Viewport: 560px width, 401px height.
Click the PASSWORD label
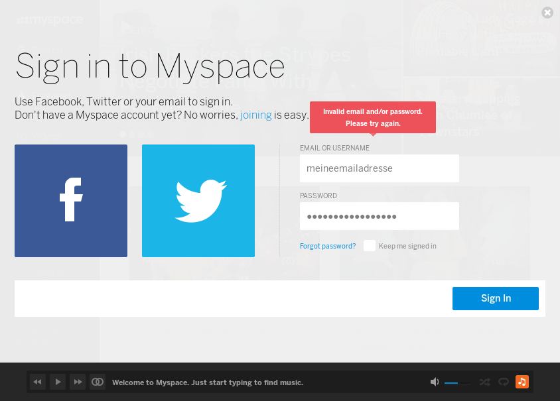coord(318,196)
